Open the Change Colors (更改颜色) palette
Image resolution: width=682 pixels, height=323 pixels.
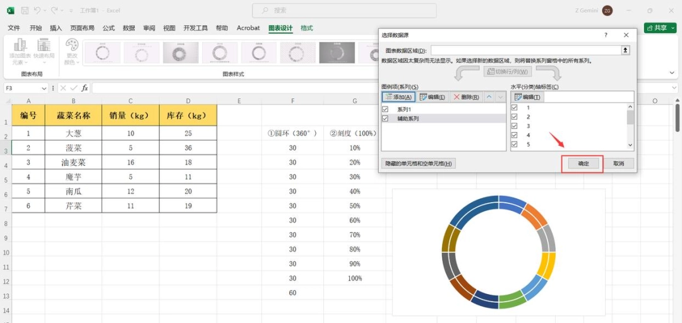pyautogui.click(x=71, y=51)
